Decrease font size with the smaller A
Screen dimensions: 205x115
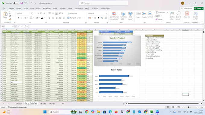click(x=44, y=14)
